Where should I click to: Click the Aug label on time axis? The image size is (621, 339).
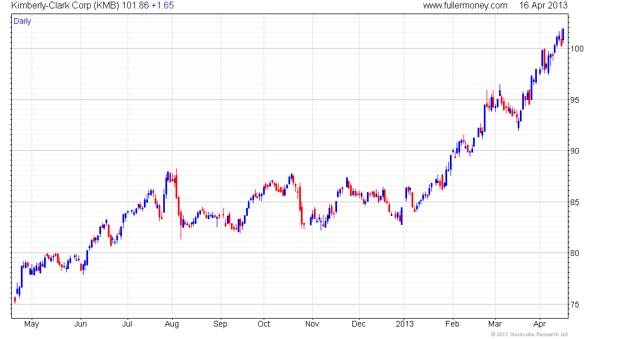click(172, 324)
